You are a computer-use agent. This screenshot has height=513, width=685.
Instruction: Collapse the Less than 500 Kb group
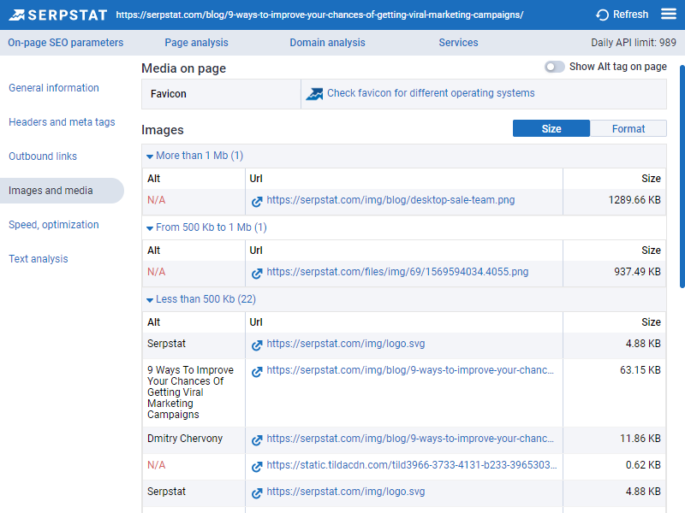pos(201,299)
